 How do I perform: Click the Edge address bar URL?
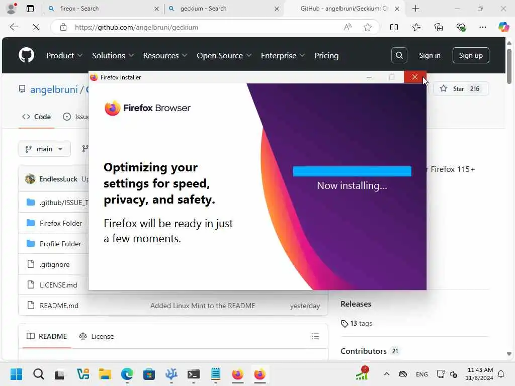tap(136, 27)
